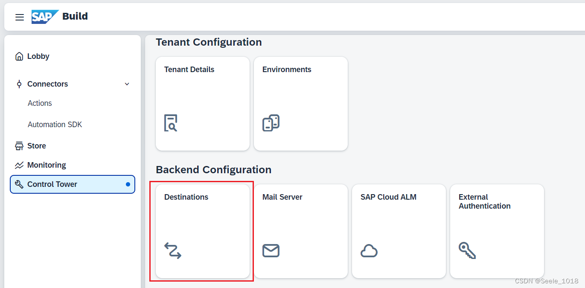Viewport: 585px width, 288px height.
Task: Click the Lobby home icon
Action: tap(19, 56)
